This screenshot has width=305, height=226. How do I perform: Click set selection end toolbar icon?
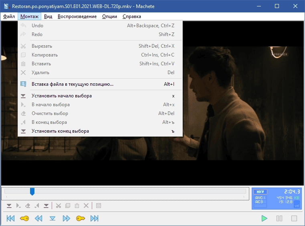46,206
